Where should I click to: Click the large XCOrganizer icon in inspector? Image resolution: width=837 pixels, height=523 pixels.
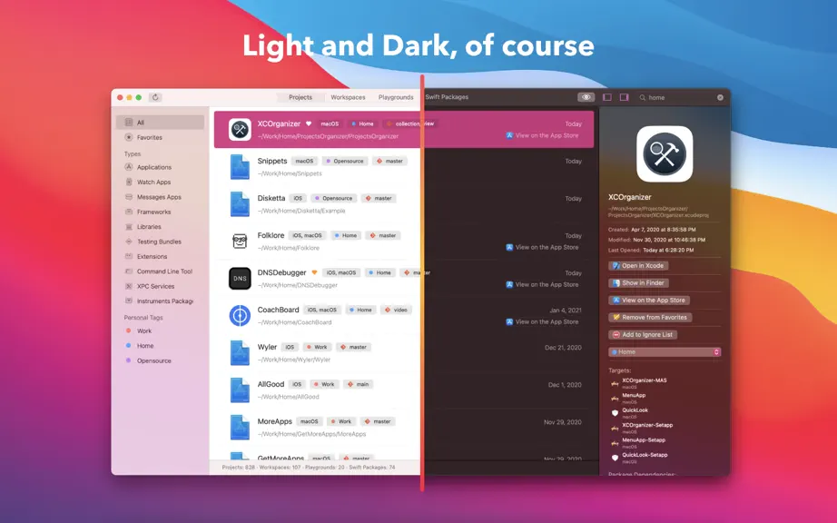tap(665, 154)
